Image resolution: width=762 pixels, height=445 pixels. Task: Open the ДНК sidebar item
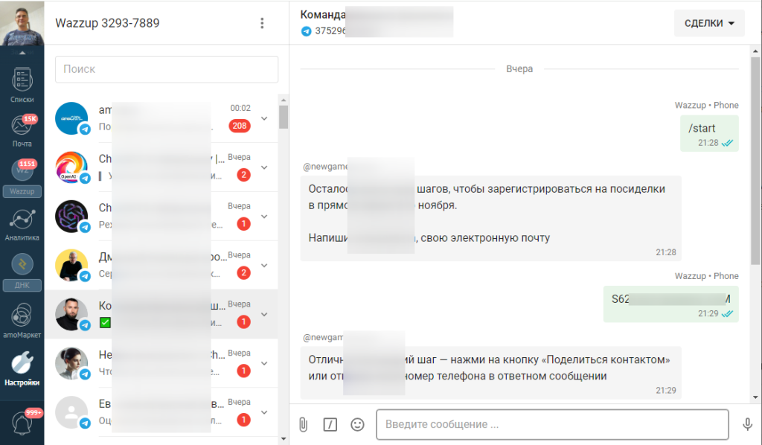pyautogui.click(x=22, y=269)
